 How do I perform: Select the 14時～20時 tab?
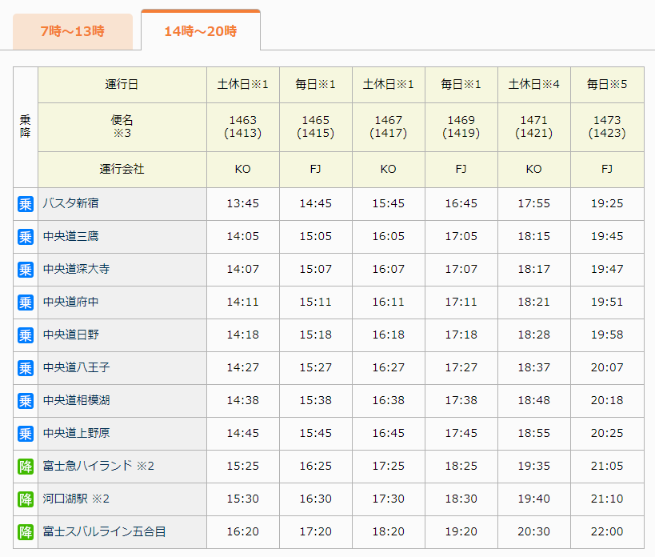(201, 30)
